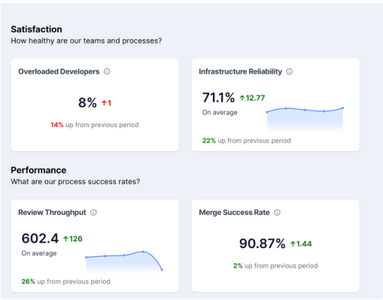This screenshot has width=383, height=300.
Task: Click 'How healthy are our teams and processes?' subtitle
Action: tap(86, 41)
